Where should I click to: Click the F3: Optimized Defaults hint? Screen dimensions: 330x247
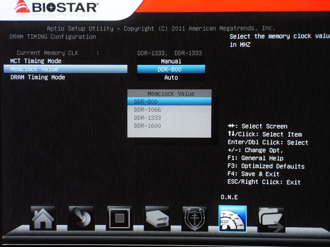tap(266, 166)
